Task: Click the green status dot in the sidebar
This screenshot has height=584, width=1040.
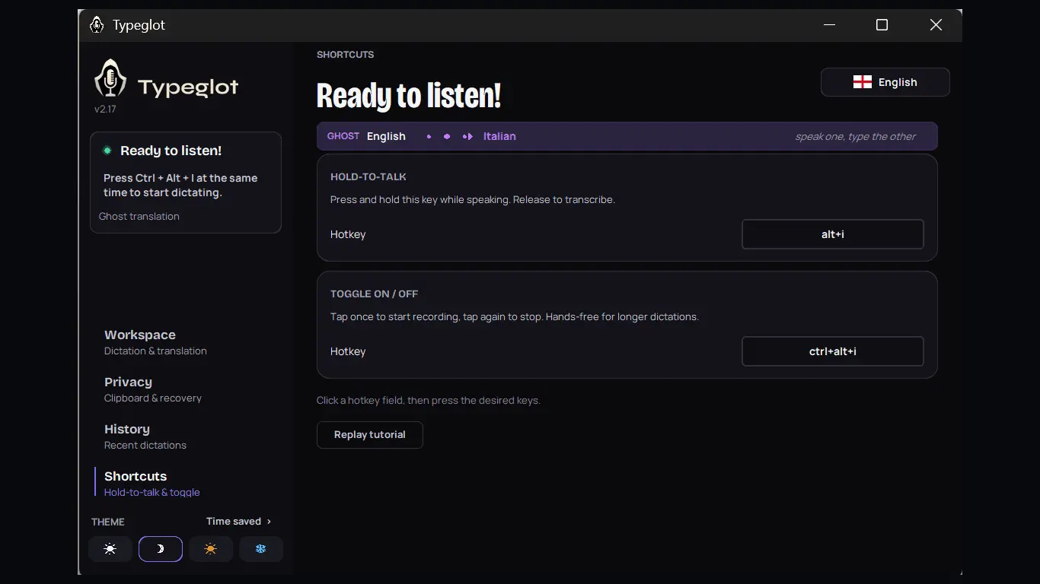Action: [x=107, y=151]
